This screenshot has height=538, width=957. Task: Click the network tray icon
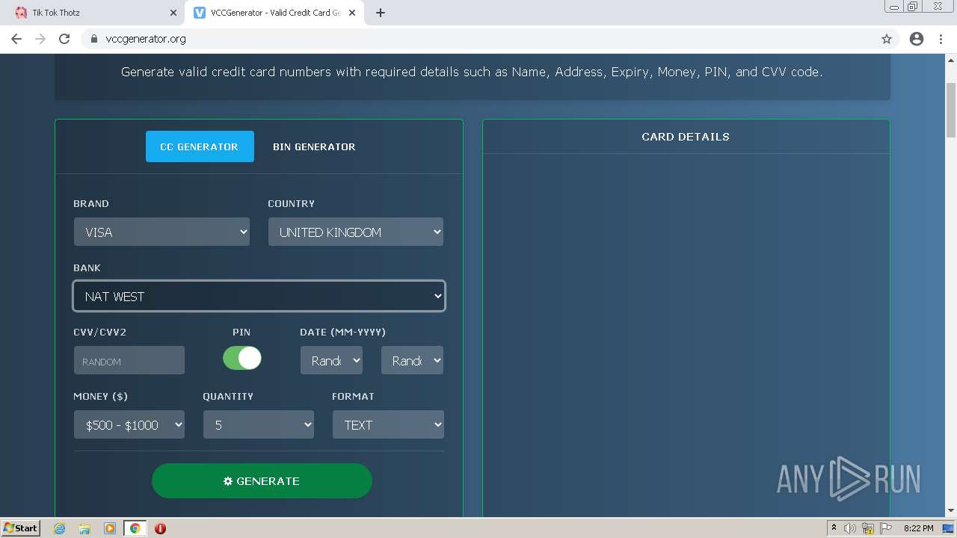click(x=868, y=528)
